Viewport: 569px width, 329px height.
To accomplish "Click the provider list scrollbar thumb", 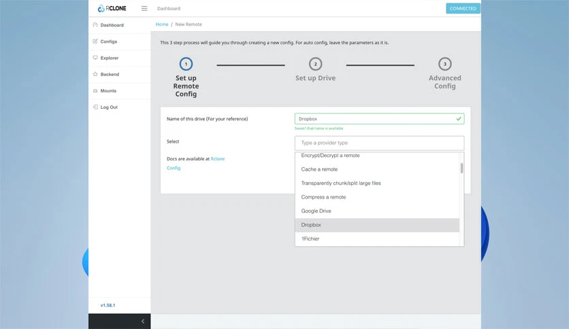I will coord(461,168).
